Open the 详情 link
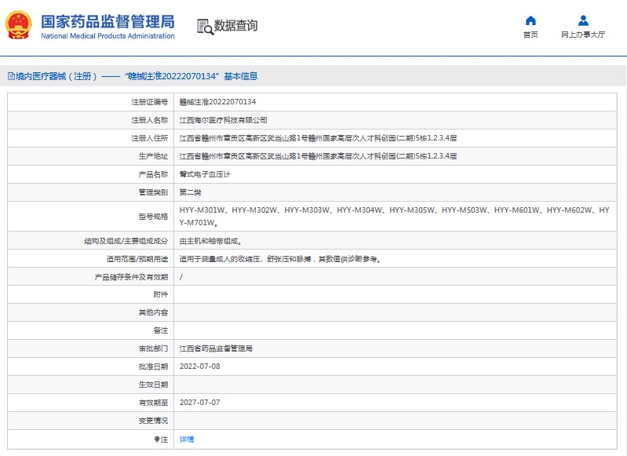 [x=187, y=440]
